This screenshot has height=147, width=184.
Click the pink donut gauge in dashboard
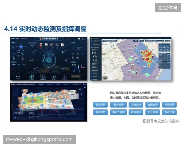22,58
